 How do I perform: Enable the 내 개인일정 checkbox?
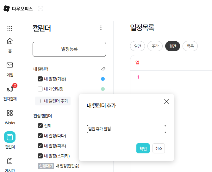pos(40,89)
